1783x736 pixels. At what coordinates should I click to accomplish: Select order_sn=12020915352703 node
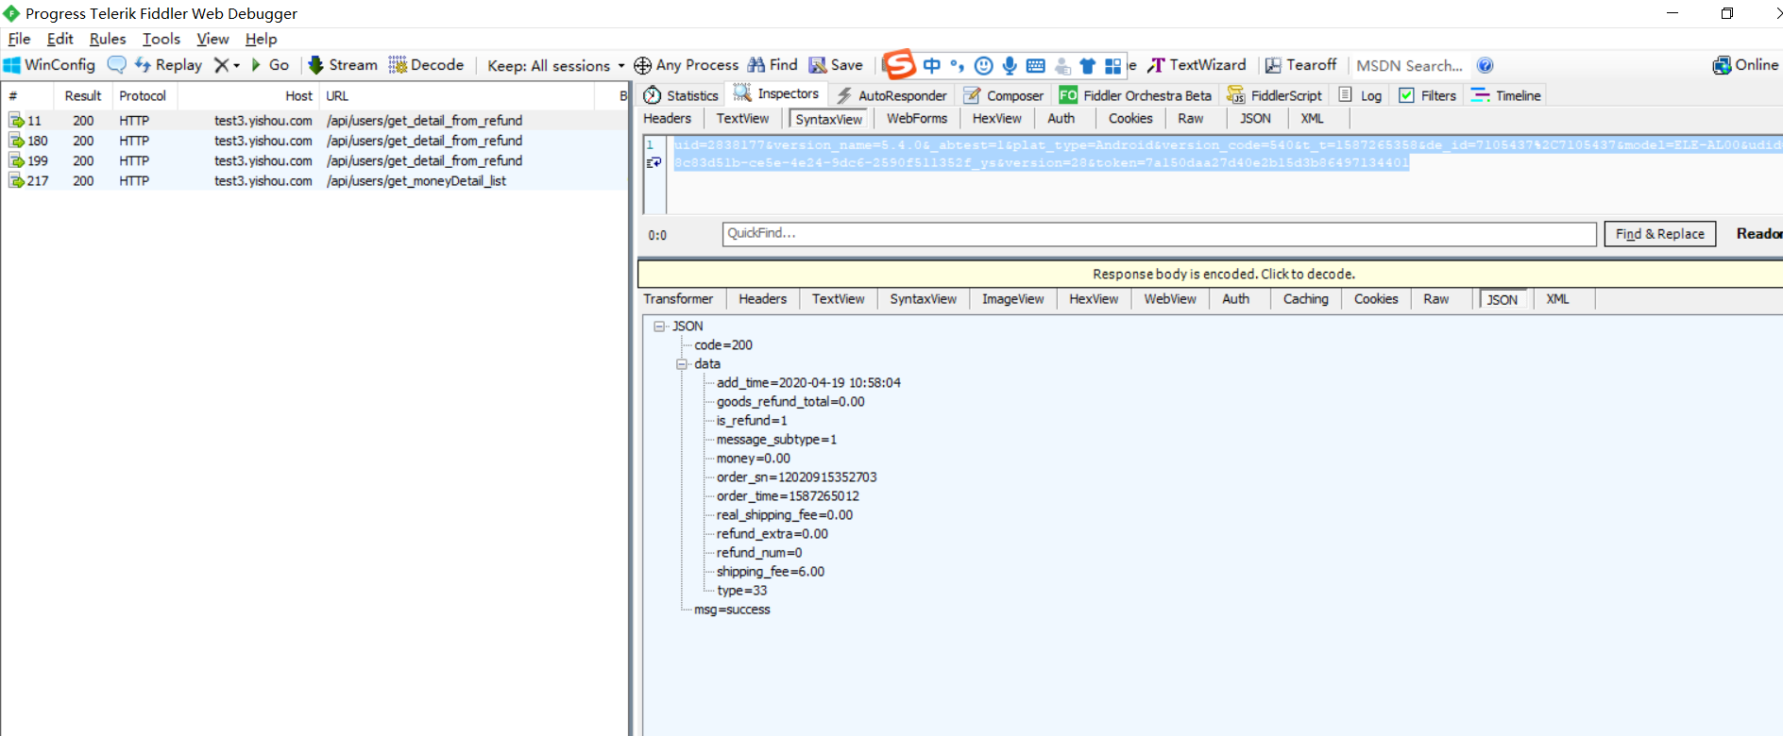(796, 477)
